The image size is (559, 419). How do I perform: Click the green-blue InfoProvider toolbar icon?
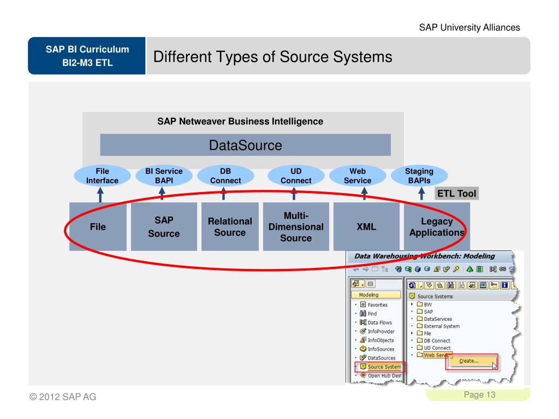408,269
